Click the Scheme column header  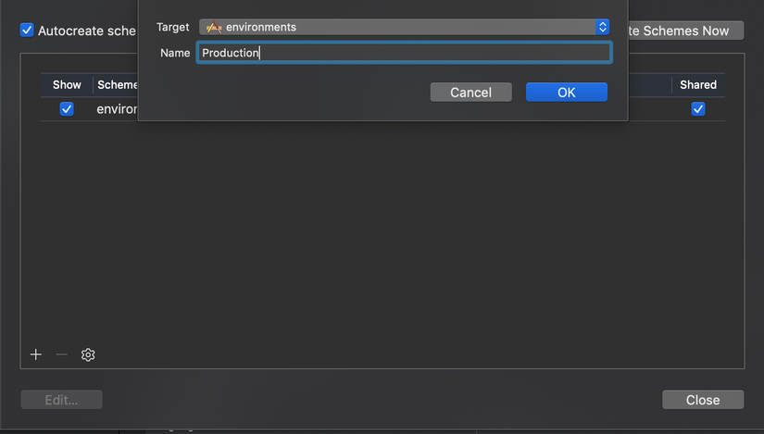(x=118, y=84)
